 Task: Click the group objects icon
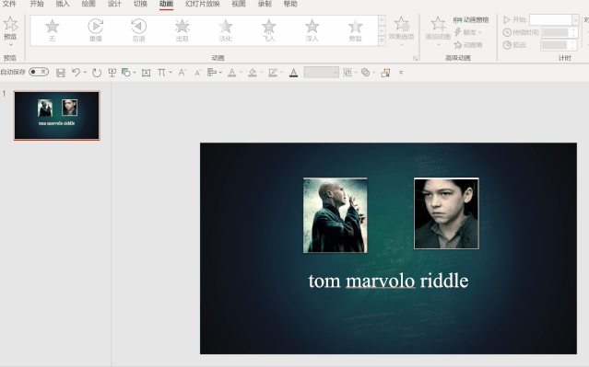pos(348,73)
